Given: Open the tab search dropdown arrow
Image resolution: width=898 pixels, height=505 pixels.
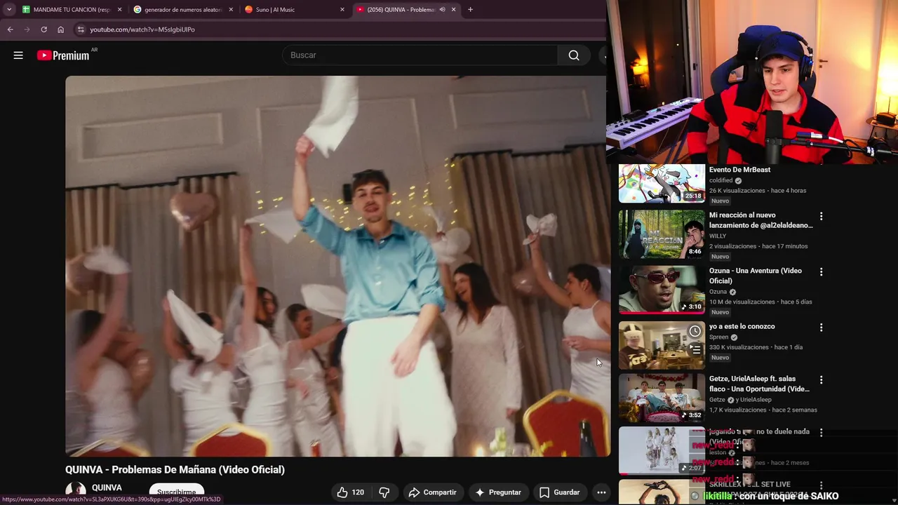Looking at the screenshot, I should pos(8,9).
